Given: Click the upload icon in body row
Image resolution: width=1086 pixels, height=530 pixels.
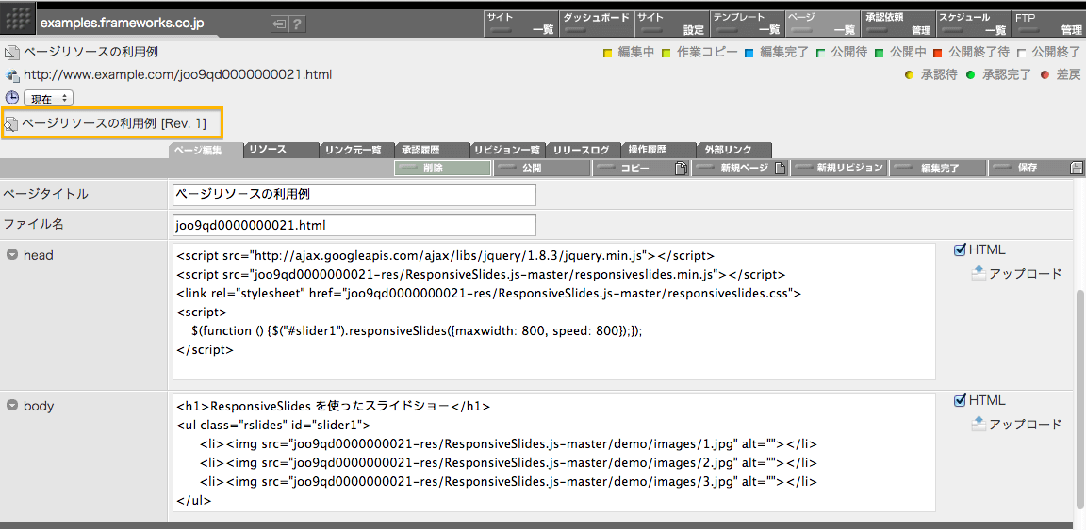Looking at the screenshot, I should pos(978,424).
